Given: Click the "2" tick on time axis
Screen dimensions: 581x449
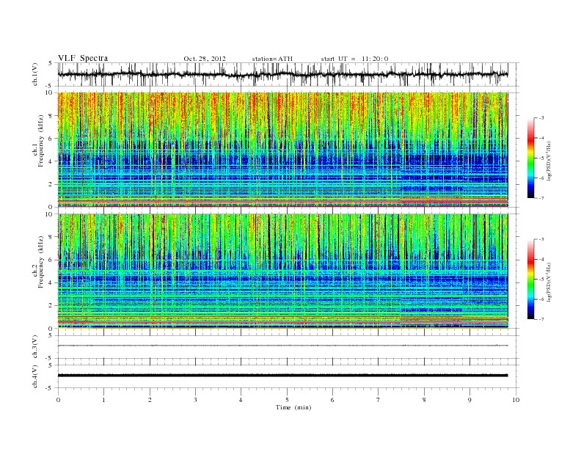Looking at the screenshot, I should pos(150,400).
